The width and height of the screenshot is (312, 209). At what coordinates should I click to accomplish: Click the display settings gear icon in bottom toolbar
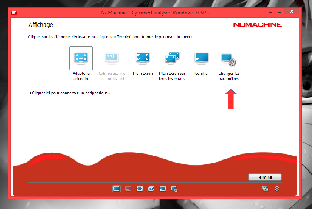(174, 189)
